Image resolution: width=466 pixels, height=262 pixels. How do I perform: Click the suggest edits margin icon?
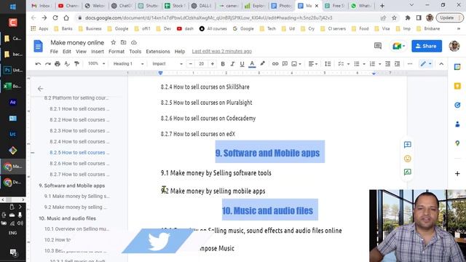point(408,172)
